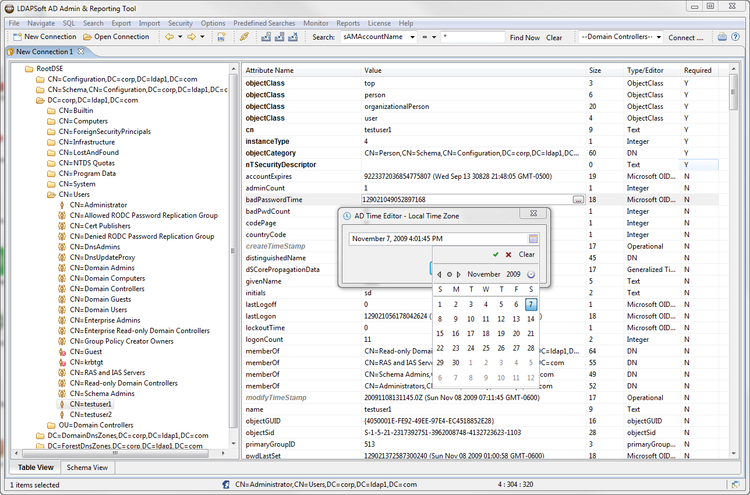Click the first blue export icon in toolbar
Image resolution: width=750 pixels, height=495 pixels.
point(266,37)
